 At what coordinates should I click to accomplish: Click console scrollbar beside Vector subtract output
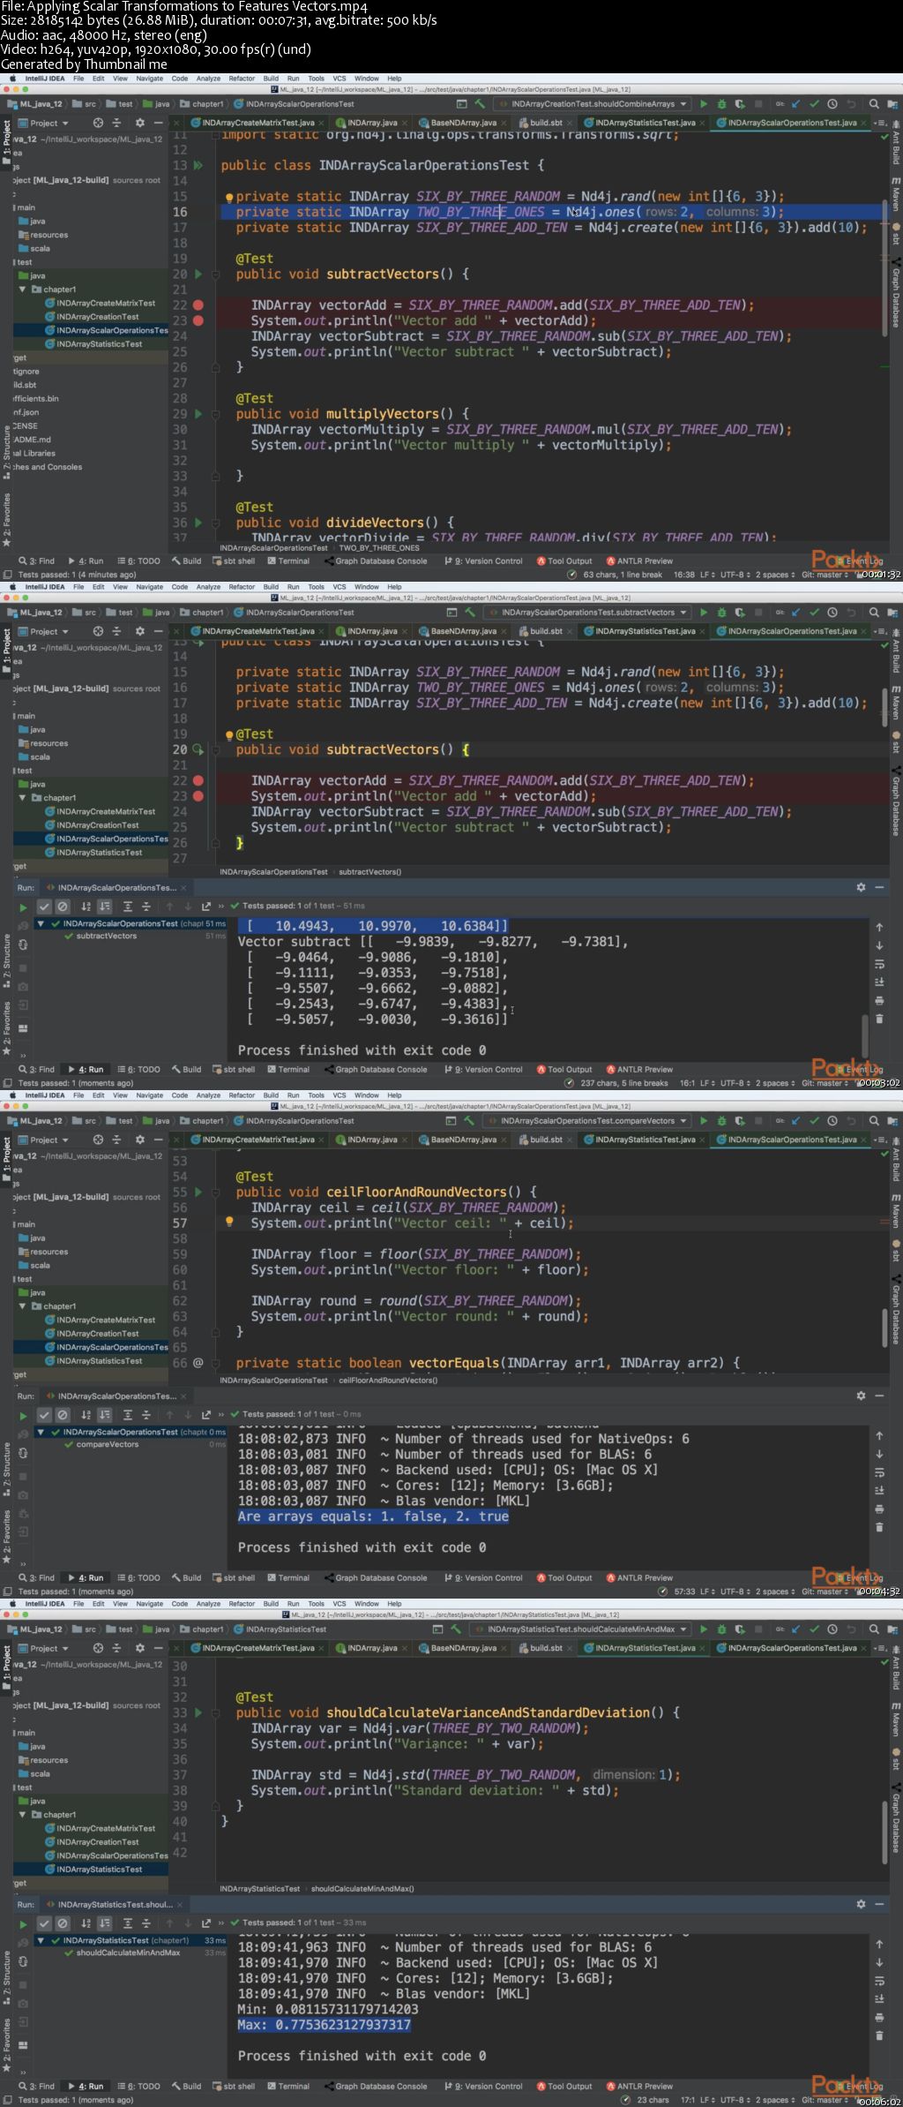[x=865, y=1035]
